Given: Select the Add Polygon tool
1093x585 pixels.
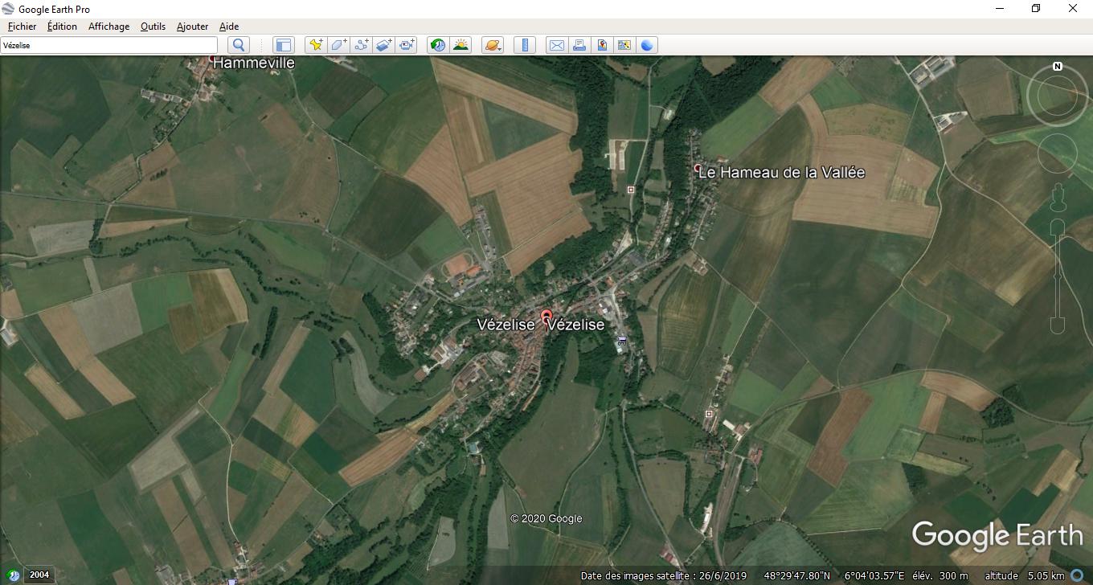Looking at the screenshot, I should (x=338, y=45).
